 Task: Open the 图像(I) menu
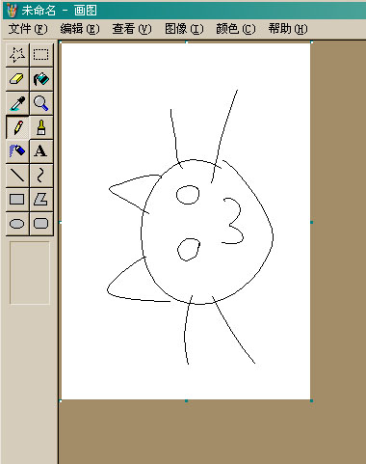tap(184, 29)
